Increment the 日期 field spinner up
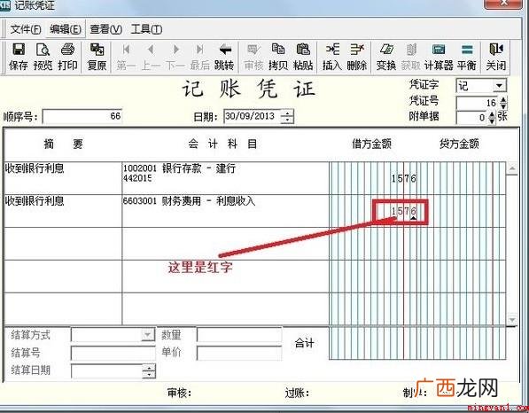The image size is (529, 413). (x=287, y=113)
